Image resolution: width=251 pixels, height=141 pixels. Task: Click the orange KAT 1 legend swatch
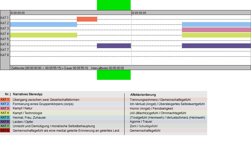pos(5,99)
